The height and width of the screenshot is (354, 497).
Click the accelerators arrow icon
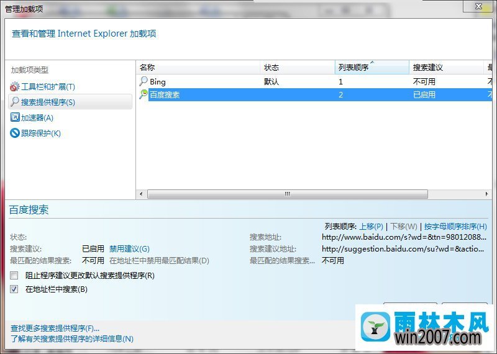[x=15, y=117]
